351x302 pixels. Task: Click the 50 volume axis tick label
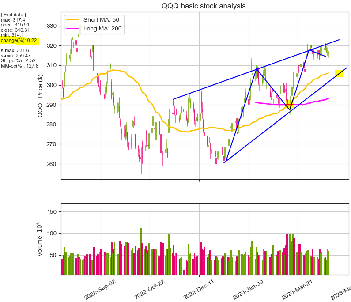click(53, 255)
